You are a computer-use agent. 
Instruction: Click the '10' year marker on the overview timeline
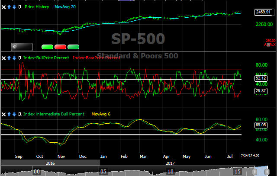pyautogui.click(x=170, y=171)
